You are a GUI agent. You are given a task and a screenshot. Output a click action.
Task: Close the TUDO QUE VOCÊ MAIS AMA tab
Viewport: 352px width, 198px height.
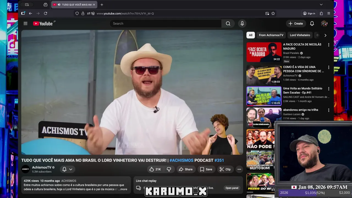[94, 5]
